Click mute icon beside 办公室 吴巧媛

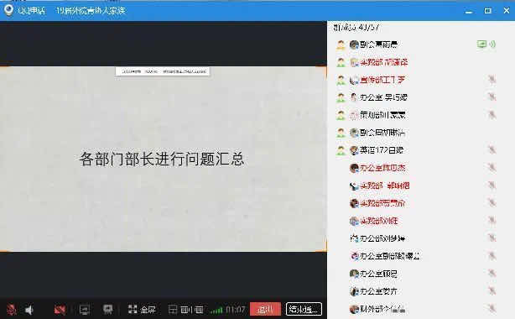(492, 97)
